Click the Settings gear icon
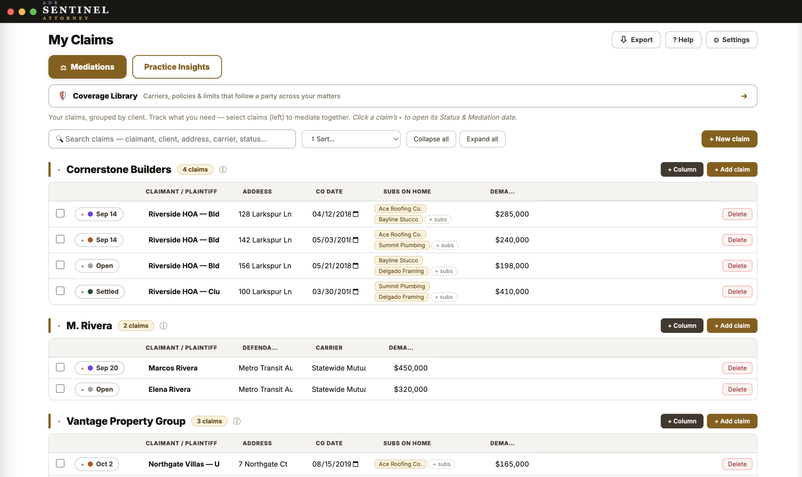This screenshot has height=477, width=802. point(716,40)
